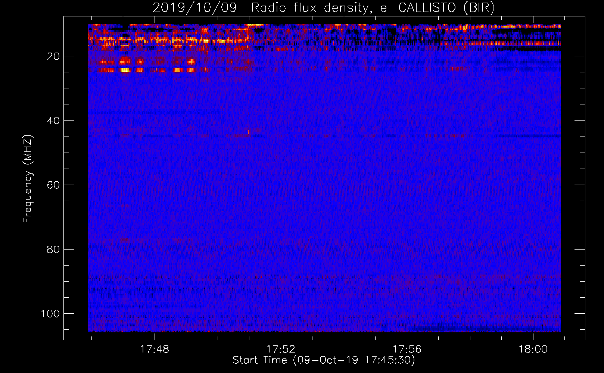Click the 17:52 time tick label
This screenshot has width=604, height=373.
pyautogui.click(x=281, y=349)
